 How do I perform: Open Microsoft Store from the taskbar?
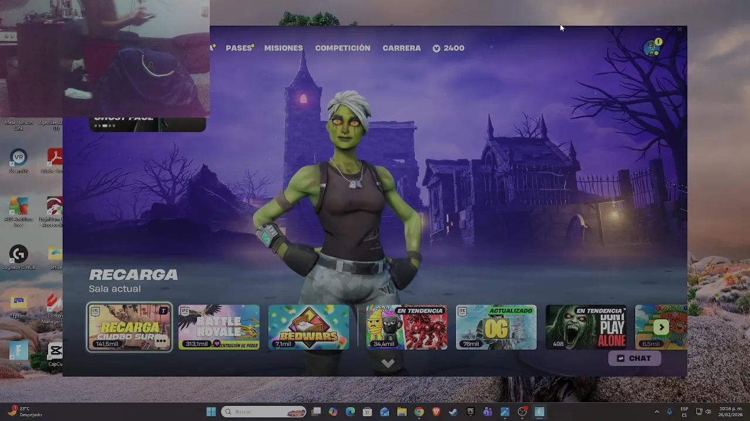click(x=367, y=412)
